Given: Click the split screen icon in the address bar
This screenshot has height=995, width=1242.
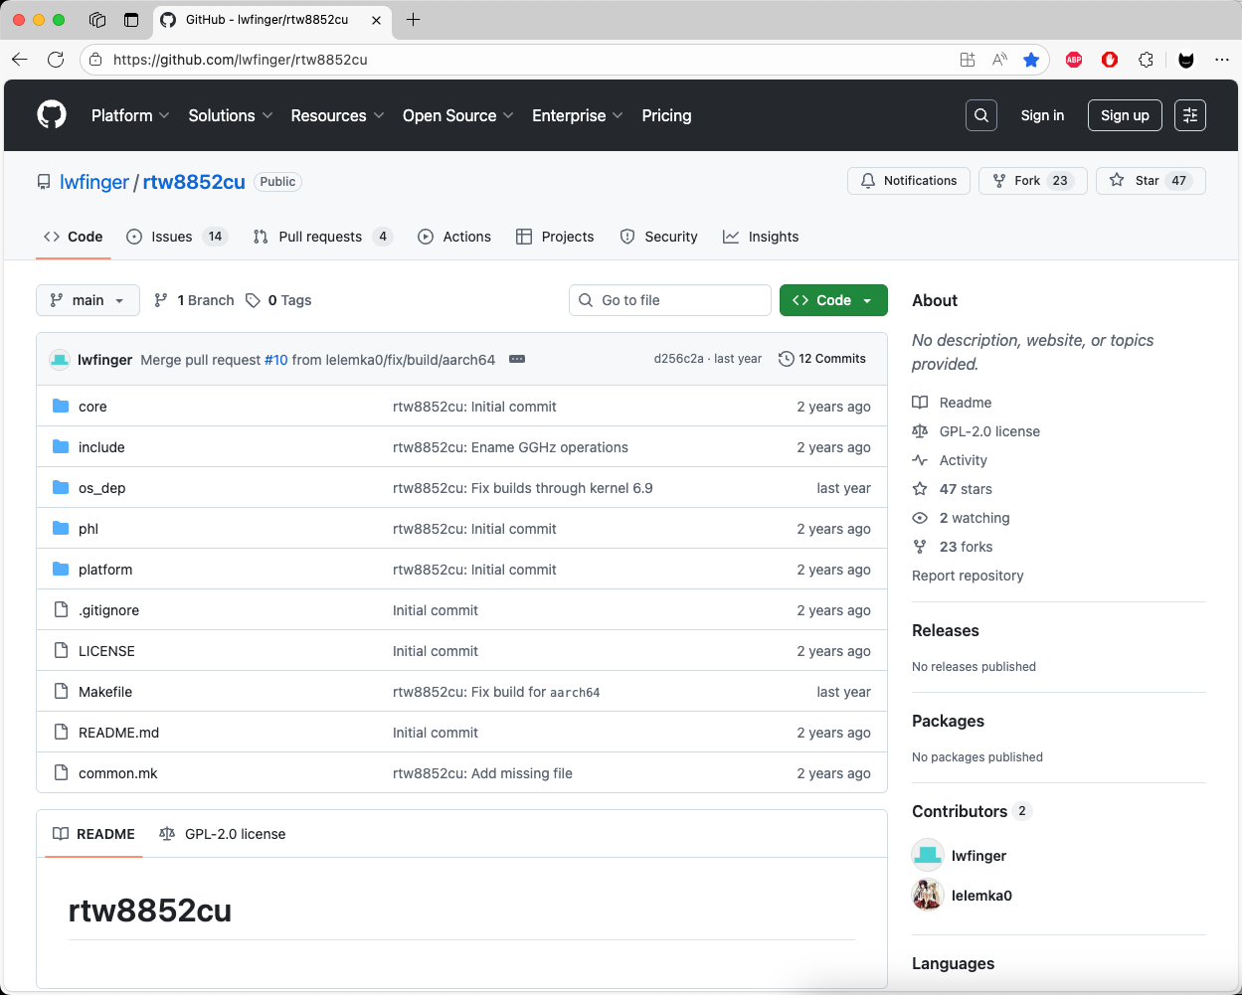Looking at the screenshot, I should pyautogui.click(x=968, y=60).
